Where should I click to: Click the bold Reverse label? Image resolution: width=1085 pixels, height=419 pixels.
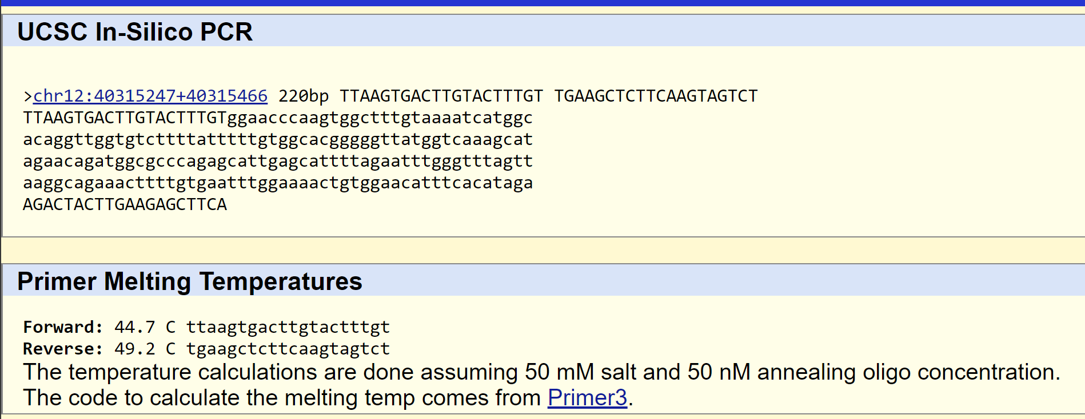(63, 349)
